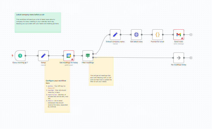This screenshot has width=212, height=129.
Task: Click the warning icon on Send news node
Action: point(182,38)
